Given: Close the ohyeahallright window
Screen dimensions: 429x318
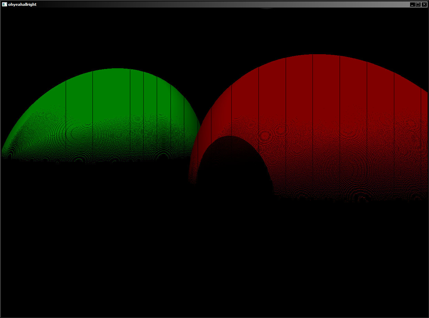Looking at the screenshot, I should click(x=423, y=4).
